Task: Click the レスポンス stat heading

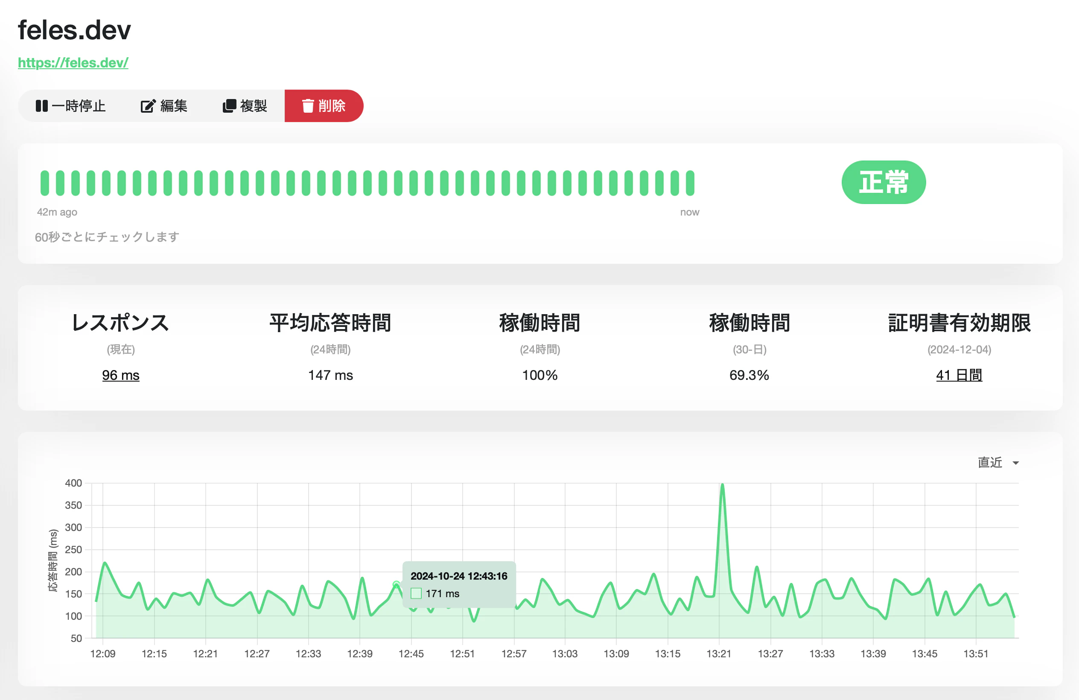Action: pyautogui.click(x=121, y=323)
